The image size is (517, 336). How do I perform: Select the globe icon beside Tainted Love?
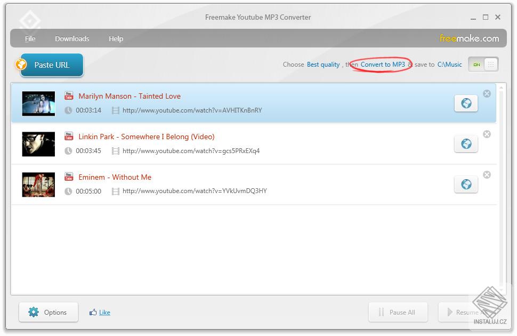(466, 103)
